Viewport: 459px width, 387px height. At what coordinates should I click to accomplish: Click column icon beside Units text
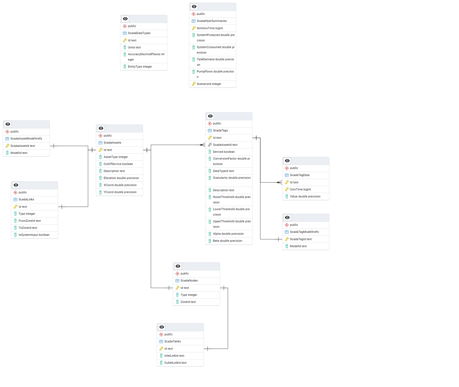(125, 47)
